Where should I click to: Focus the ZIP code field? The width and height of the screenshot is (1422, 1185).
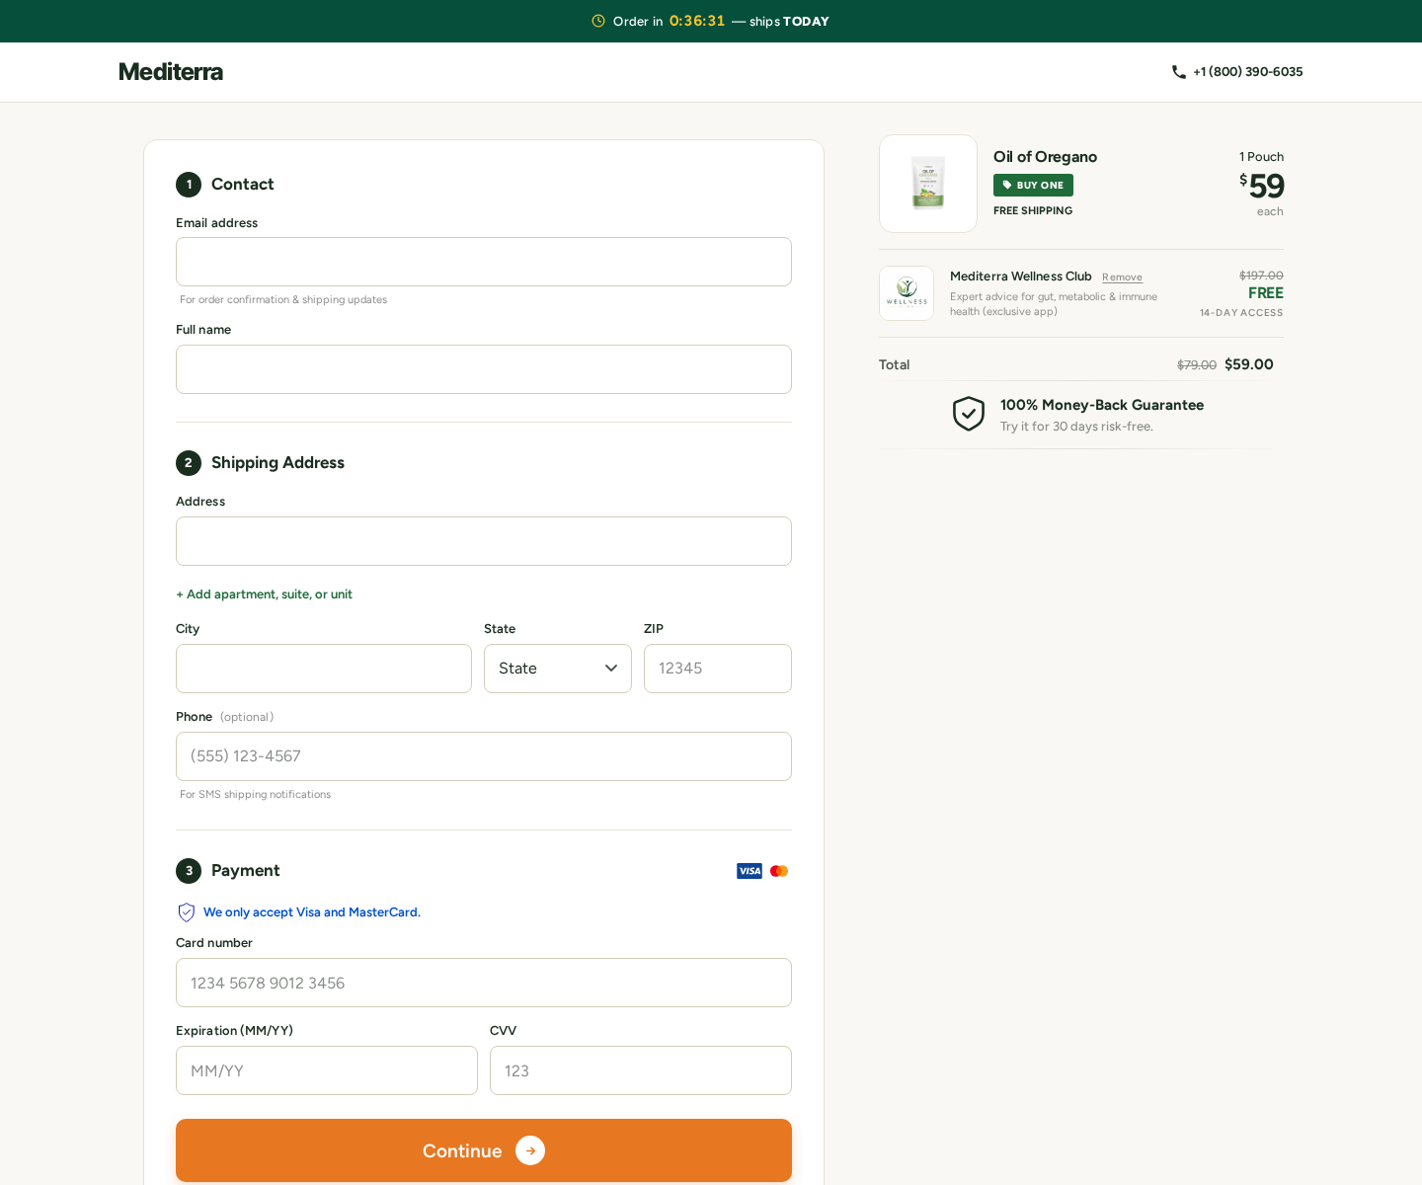718,669
